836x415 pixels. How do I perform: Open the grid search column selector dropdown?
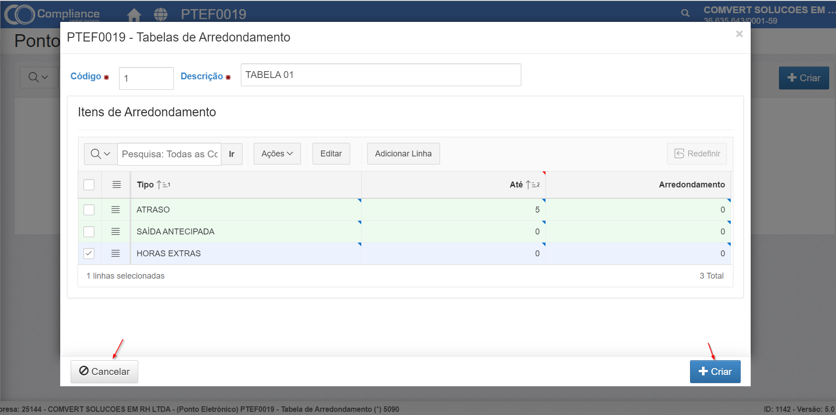(101, 154)
